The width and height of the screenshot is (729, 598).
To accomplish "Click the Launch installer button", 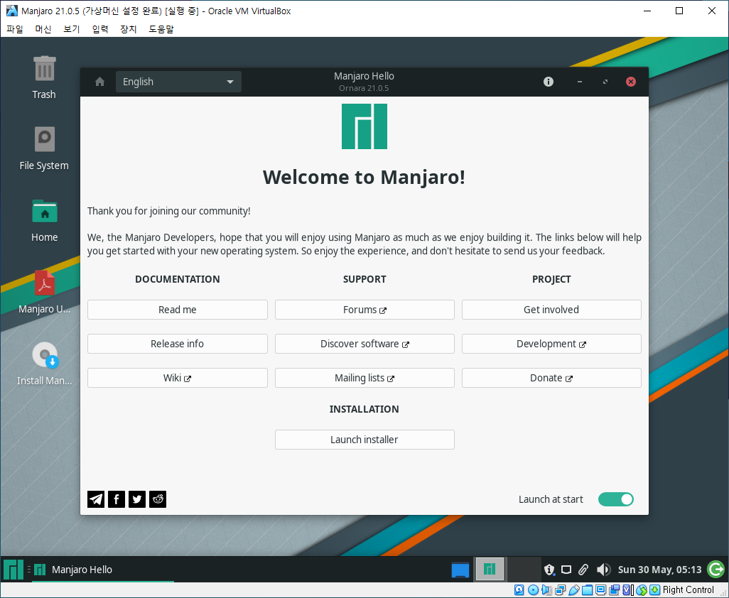I will coord(364,440).
